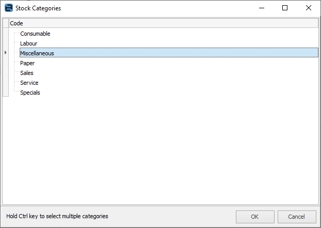This screenshot has width=321, height=228.
Task: Pick the Sales category
Action: pyautogui.click(x=27, y=73)
